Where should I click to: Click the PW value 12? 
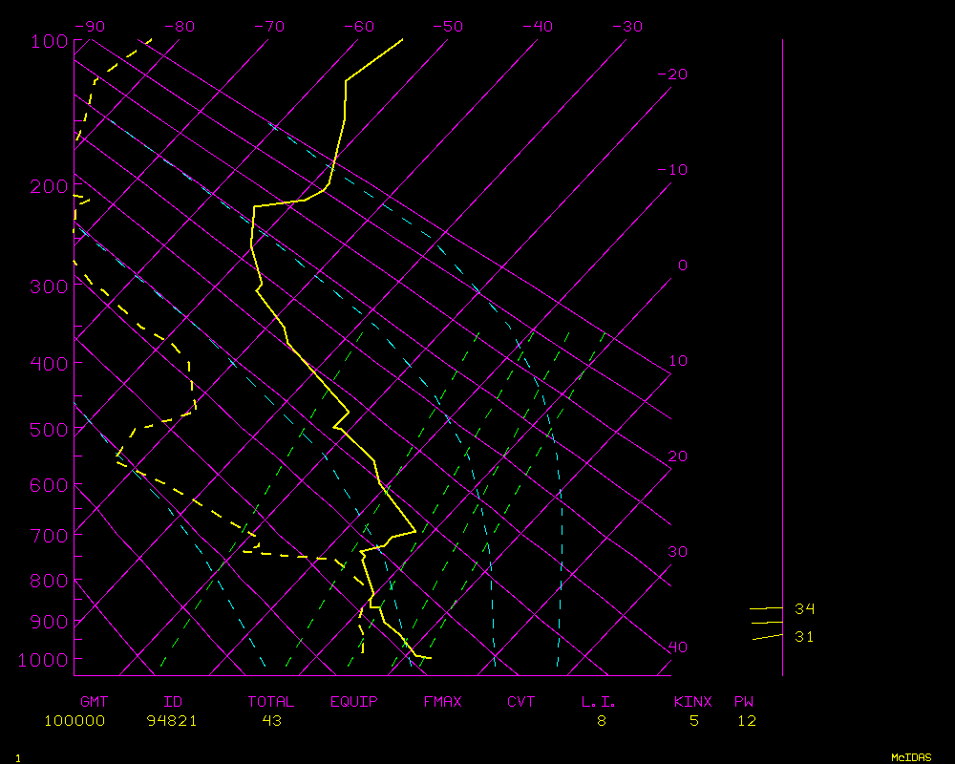[746, 720]
